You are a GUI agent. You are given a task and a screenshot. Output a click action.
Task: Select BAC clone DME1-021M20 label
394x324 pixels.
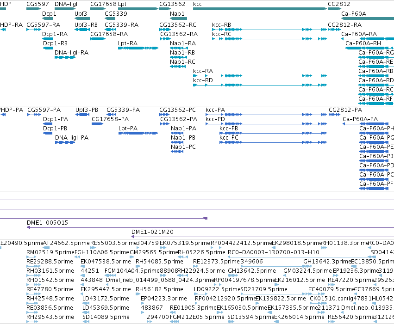(x=152, y=232)
